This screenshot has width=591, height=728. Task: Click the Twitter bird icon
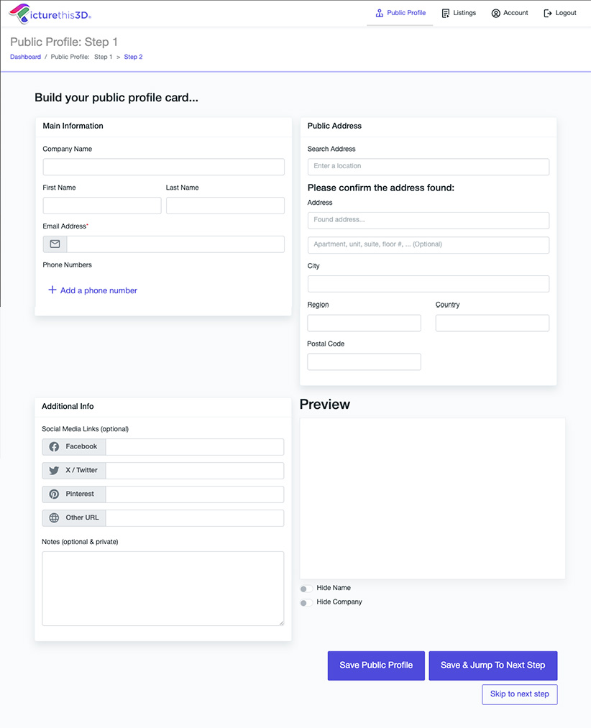[x=54, y=471]
